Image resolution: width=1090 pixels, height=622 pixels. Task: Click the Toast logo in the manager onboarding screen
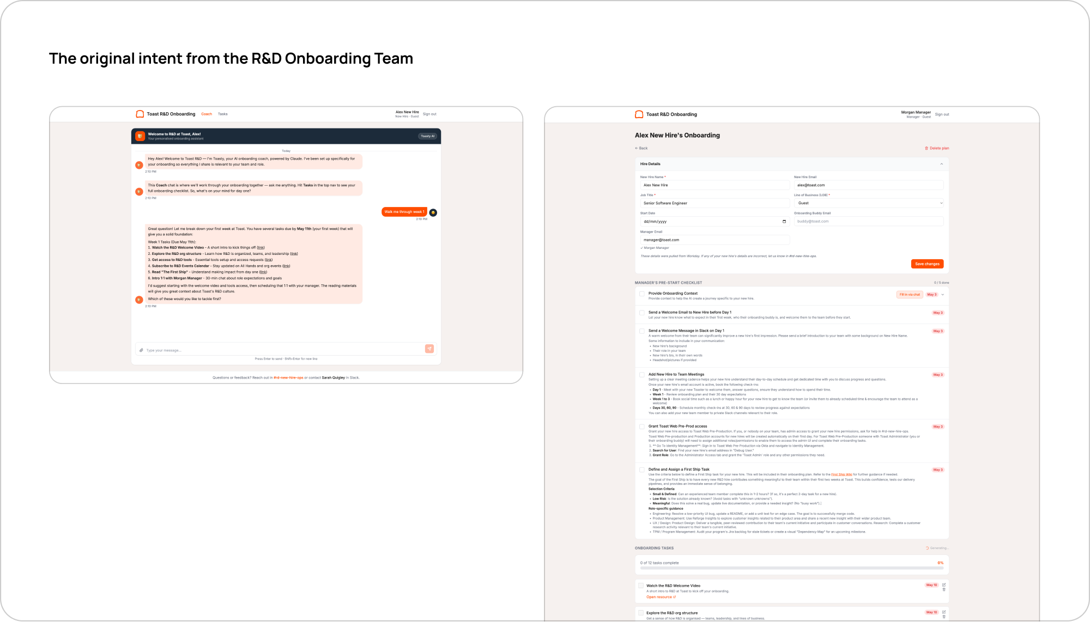point(639,114)
